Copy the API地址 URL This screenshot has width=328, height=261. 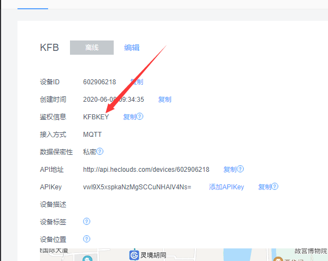pyautogui.click(x=230, y=169)
